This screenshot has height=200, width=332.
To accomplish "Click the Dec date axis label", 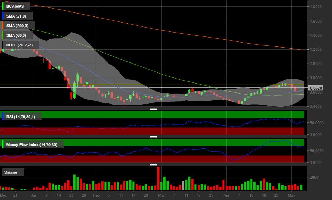I will coord(4,195).
